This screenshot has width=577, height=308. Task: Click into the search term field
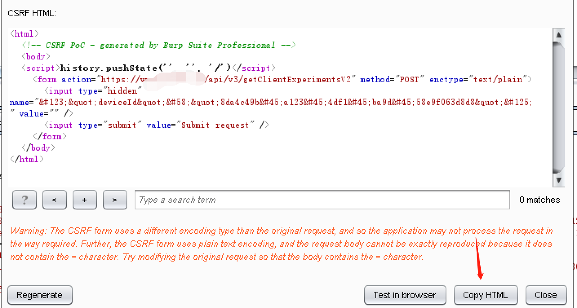click(322, 200)
